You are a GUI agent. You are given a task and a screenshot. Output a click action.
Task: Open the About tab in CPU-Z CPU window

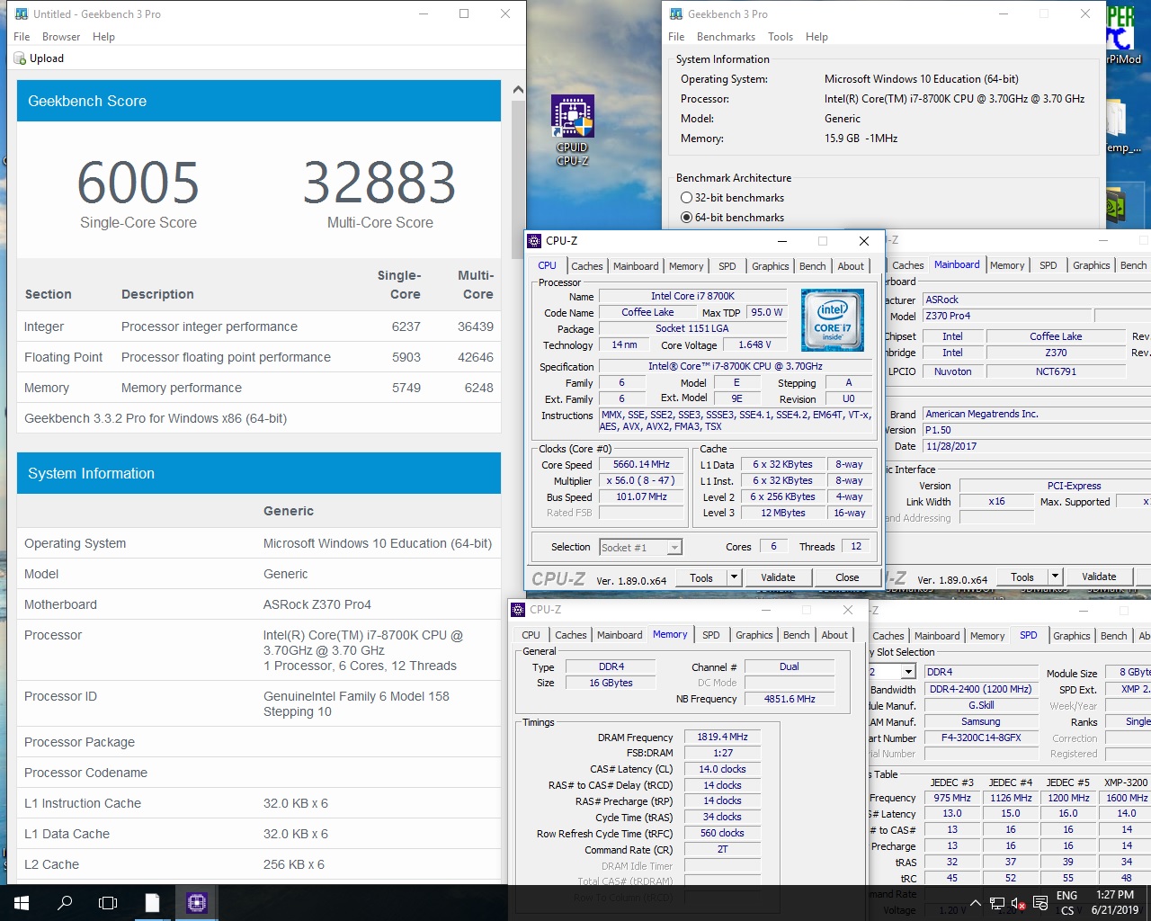click(x=851, y=266)
